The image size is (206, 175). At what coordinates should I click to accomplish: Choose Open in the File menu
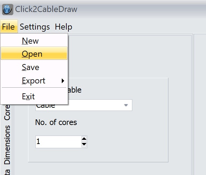coord(34,53)
